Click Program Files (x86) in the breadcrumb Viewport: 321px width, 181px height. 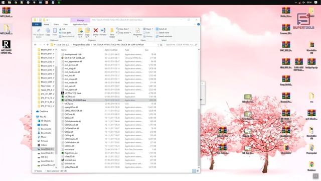coord(81,45)
